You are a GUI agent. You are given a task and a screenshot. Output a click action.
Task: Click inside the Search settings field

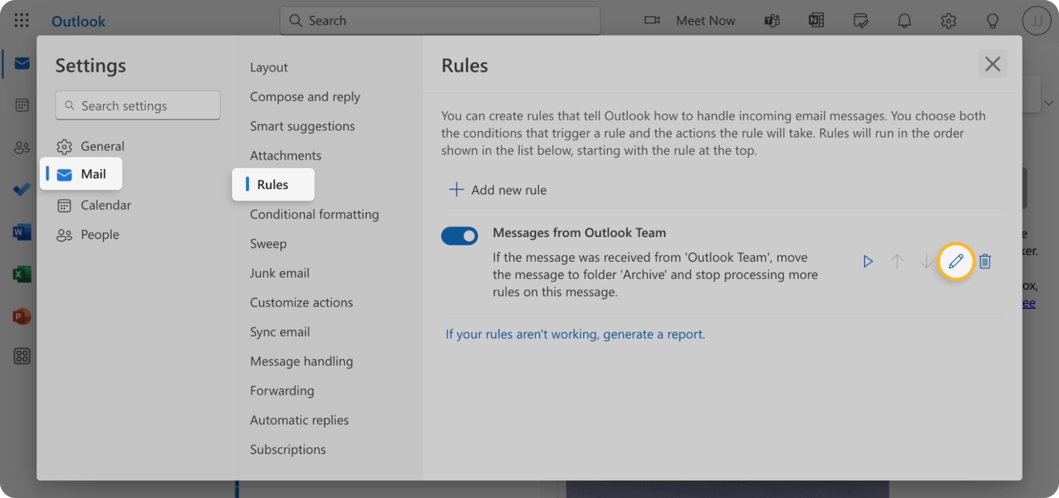[138, 105]
